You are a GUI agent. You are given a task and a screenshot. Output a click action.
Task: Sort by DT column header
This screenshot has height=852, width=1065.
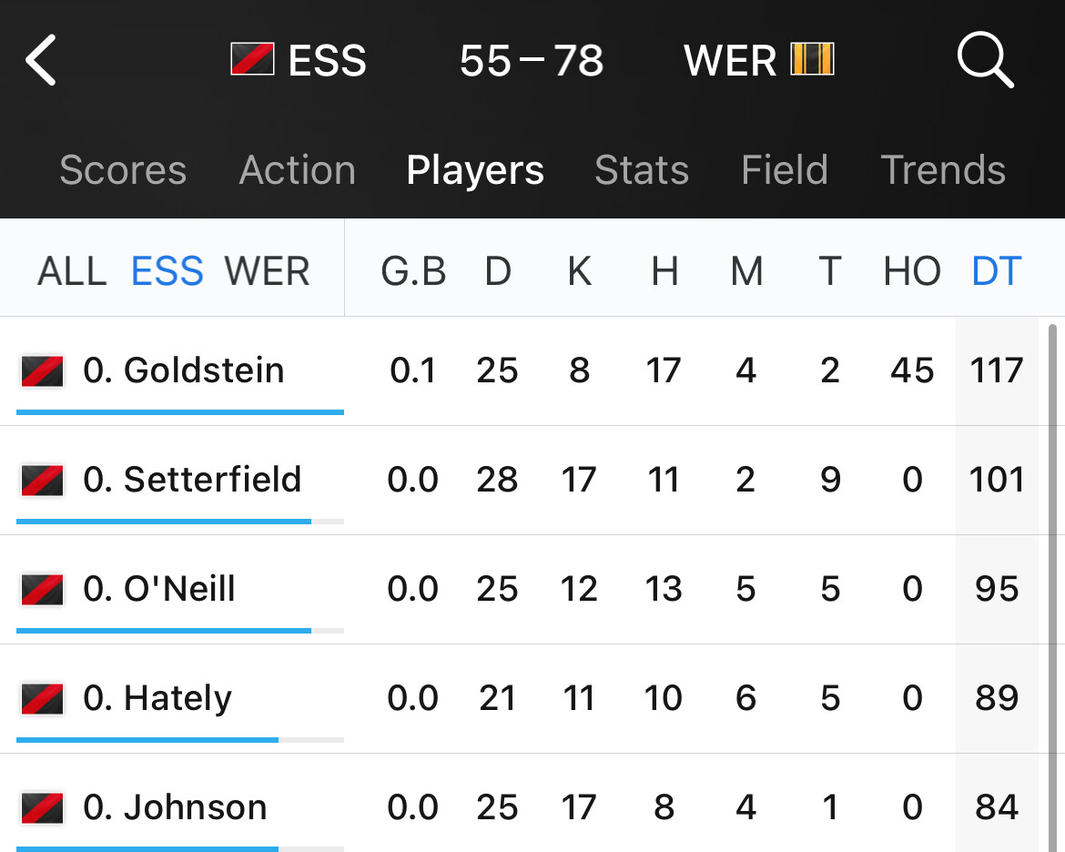(x=997, y=271)
